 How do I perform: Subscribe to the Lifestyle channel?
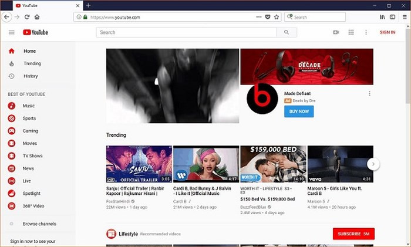tap(353, 234)
